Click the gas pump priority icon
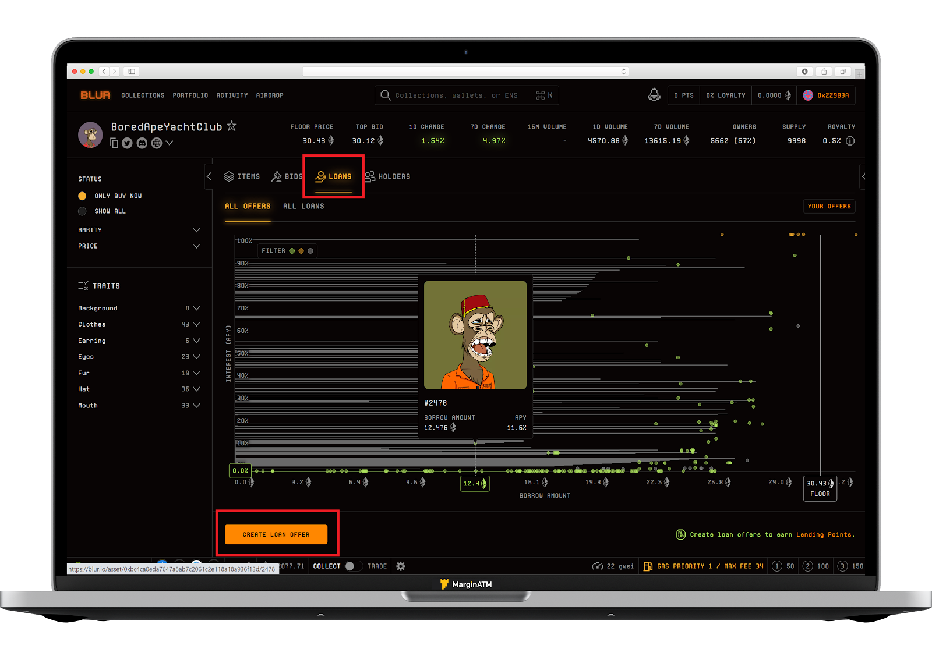932x649 pixels. point(648,566)
